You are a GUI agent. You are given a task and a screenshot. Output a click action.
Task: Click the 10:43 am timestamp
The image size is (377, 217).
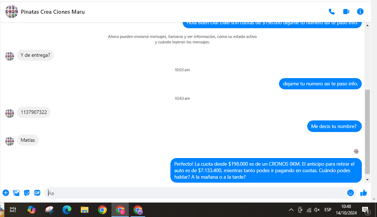pos(182,98)
